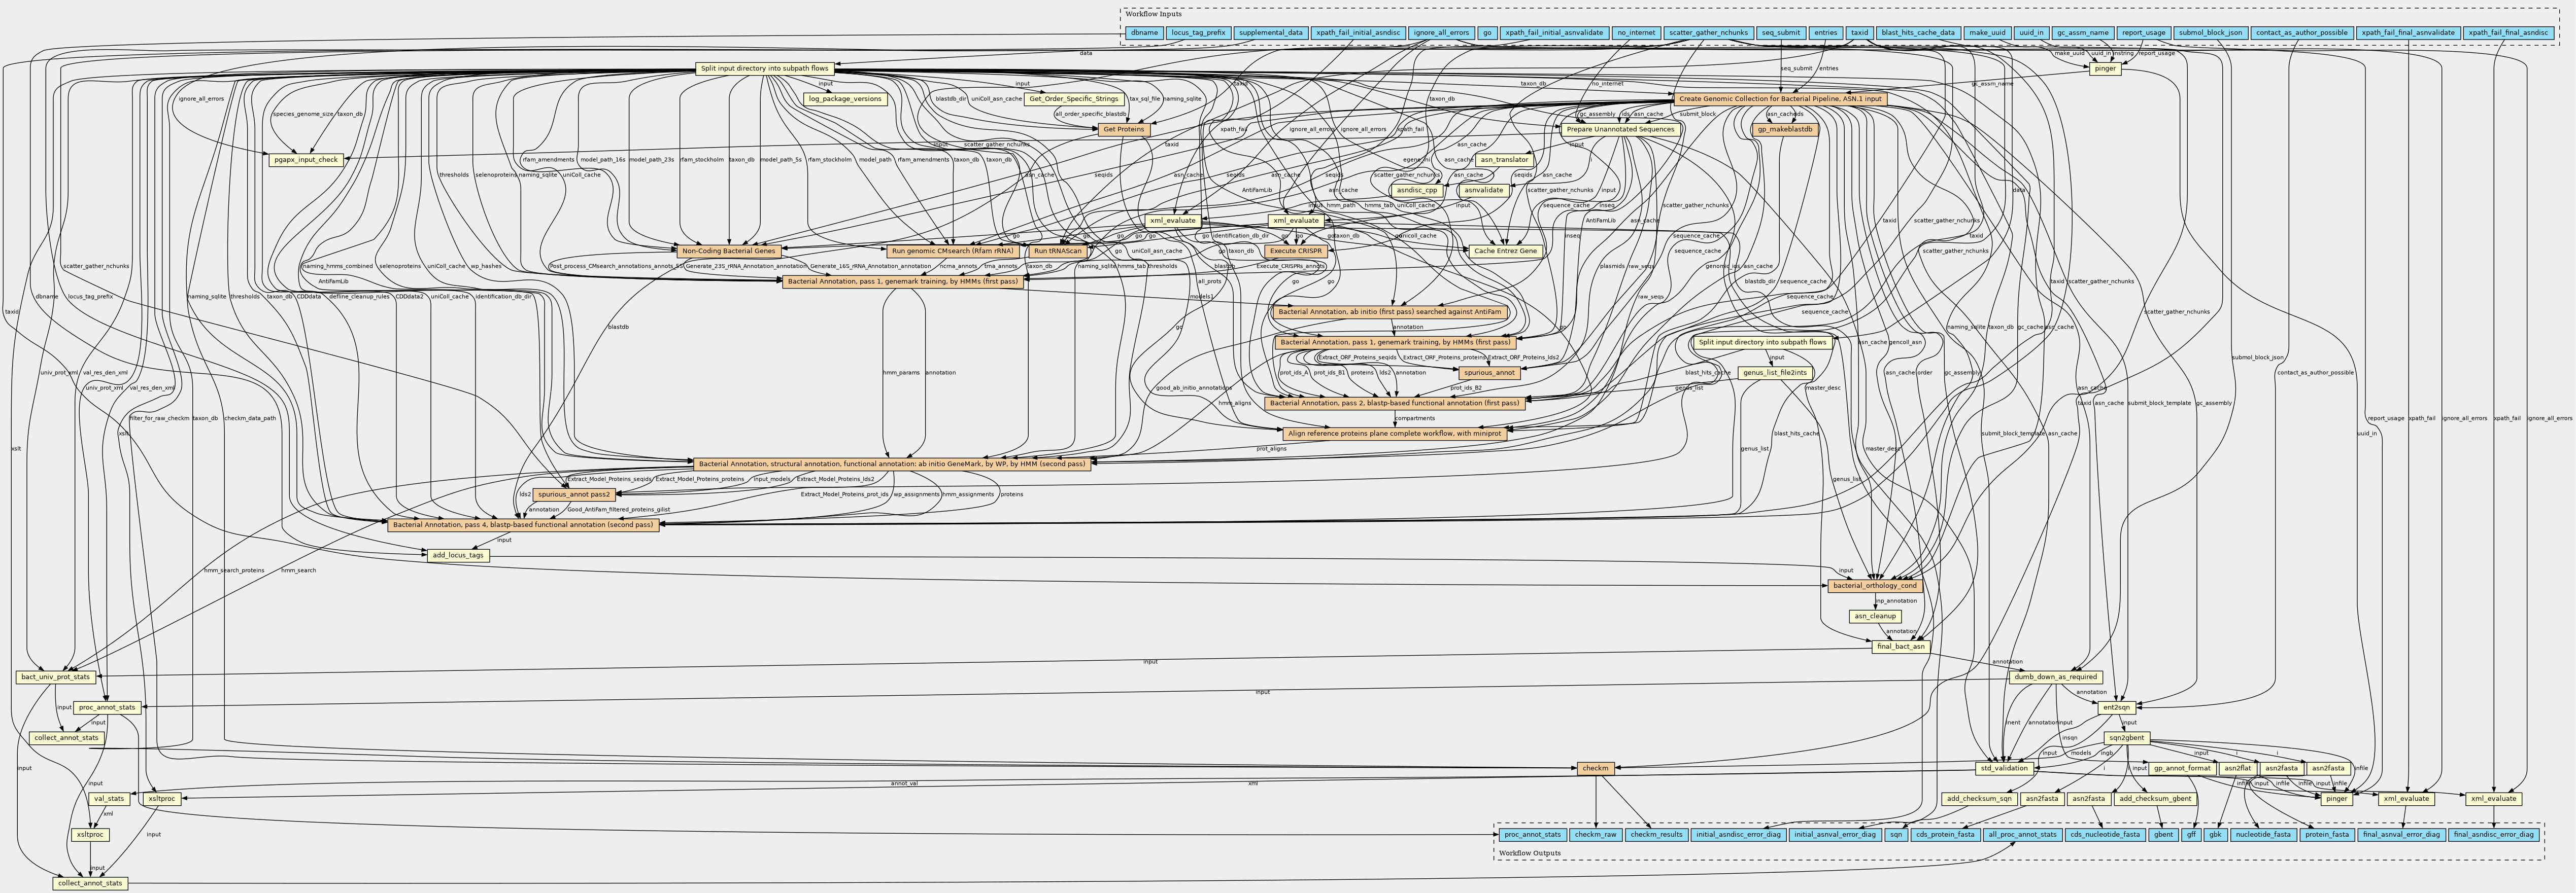The height and width of the screenshot is (893, 2576).
Task: Select the no_internet input node
Action: point(1636,33)
